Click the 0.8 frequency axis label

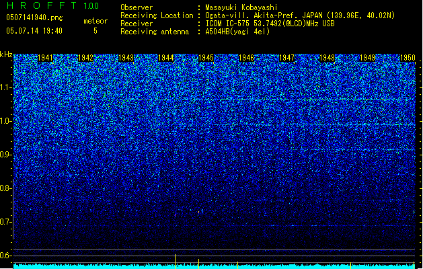click(6, 188)
